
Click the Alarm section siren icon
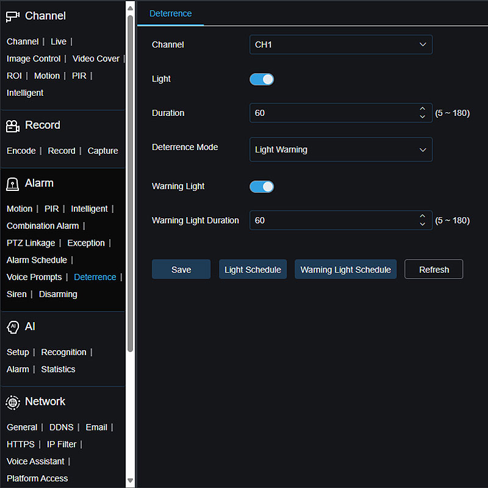click(x=13, y=184)
